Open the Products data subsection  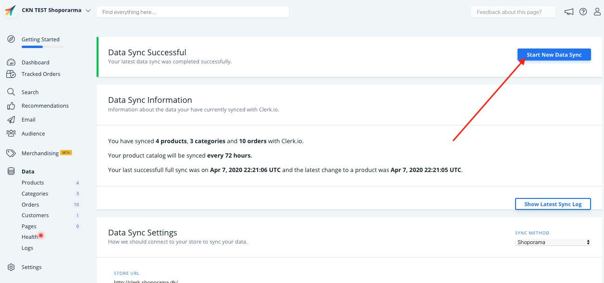[x=33, y=183]
